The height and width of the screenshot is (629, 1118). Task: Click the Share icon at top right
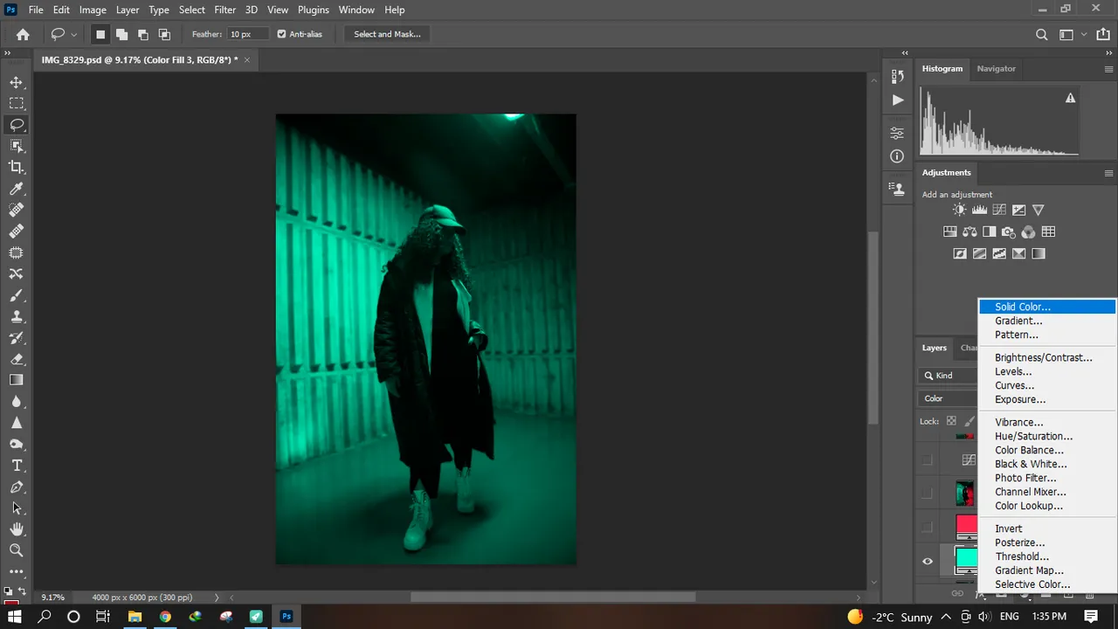click(1103, 34)
